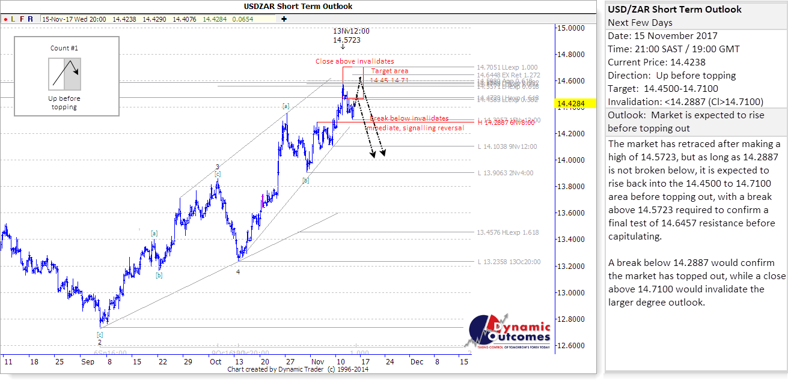
Task: Click the 'Count #1' label
Action: [x=64, y=47]
